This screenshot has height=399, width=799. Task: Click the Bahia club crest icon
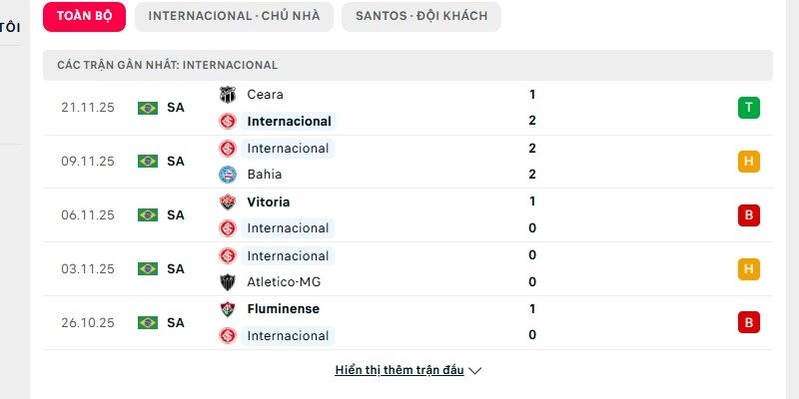[228, 175]
